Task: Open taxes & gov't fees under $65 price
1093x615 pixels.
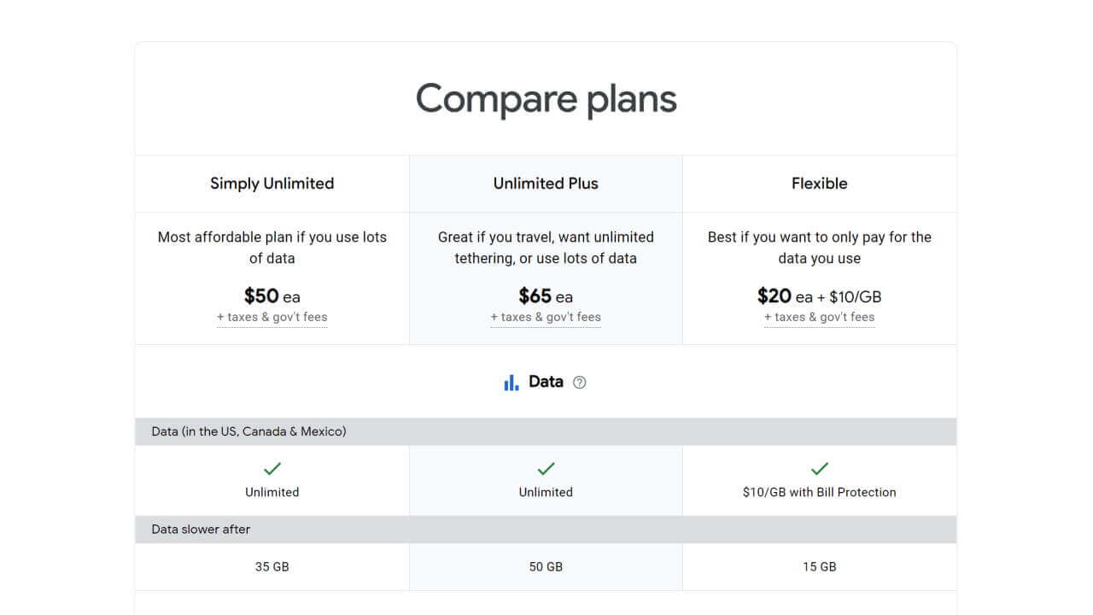Action: pos(546,317)
